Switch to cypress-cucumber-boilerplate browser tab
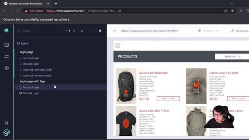The image size is (249, 140). coord(25,3)
